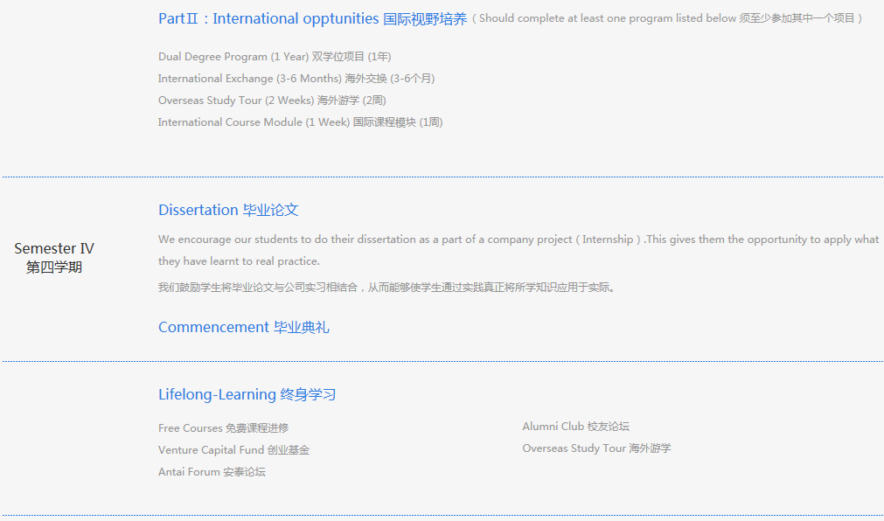Select International Course Module (1 Week)
884x521 pixels.
coord(300,122)
